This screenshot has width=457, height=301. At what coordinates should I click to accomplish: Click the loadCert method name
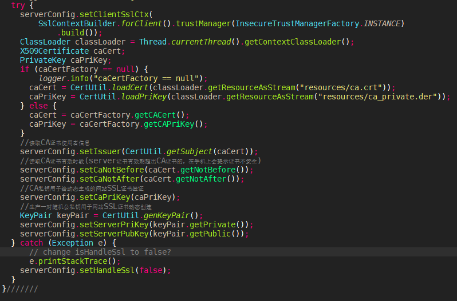click(x=130, y=87)
